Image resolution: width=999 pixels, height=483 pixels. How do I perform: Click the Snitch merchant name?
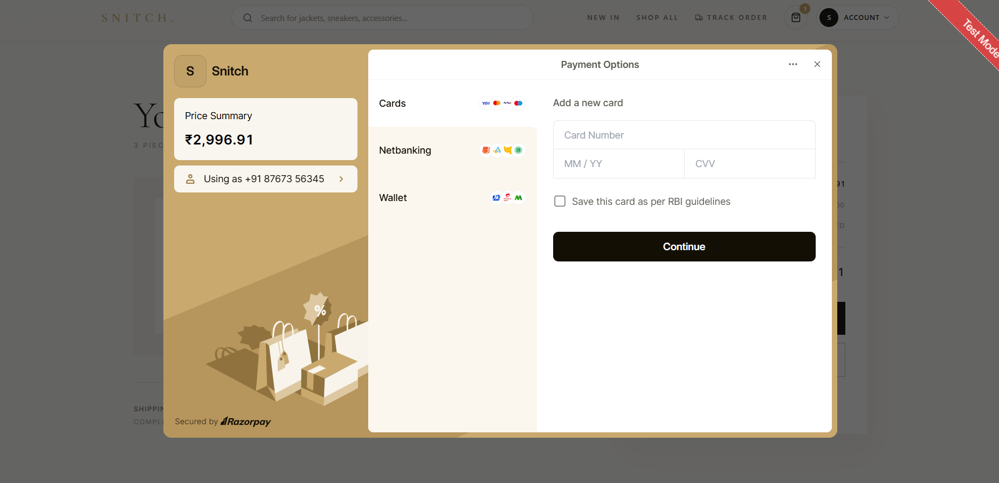[230, 71]
